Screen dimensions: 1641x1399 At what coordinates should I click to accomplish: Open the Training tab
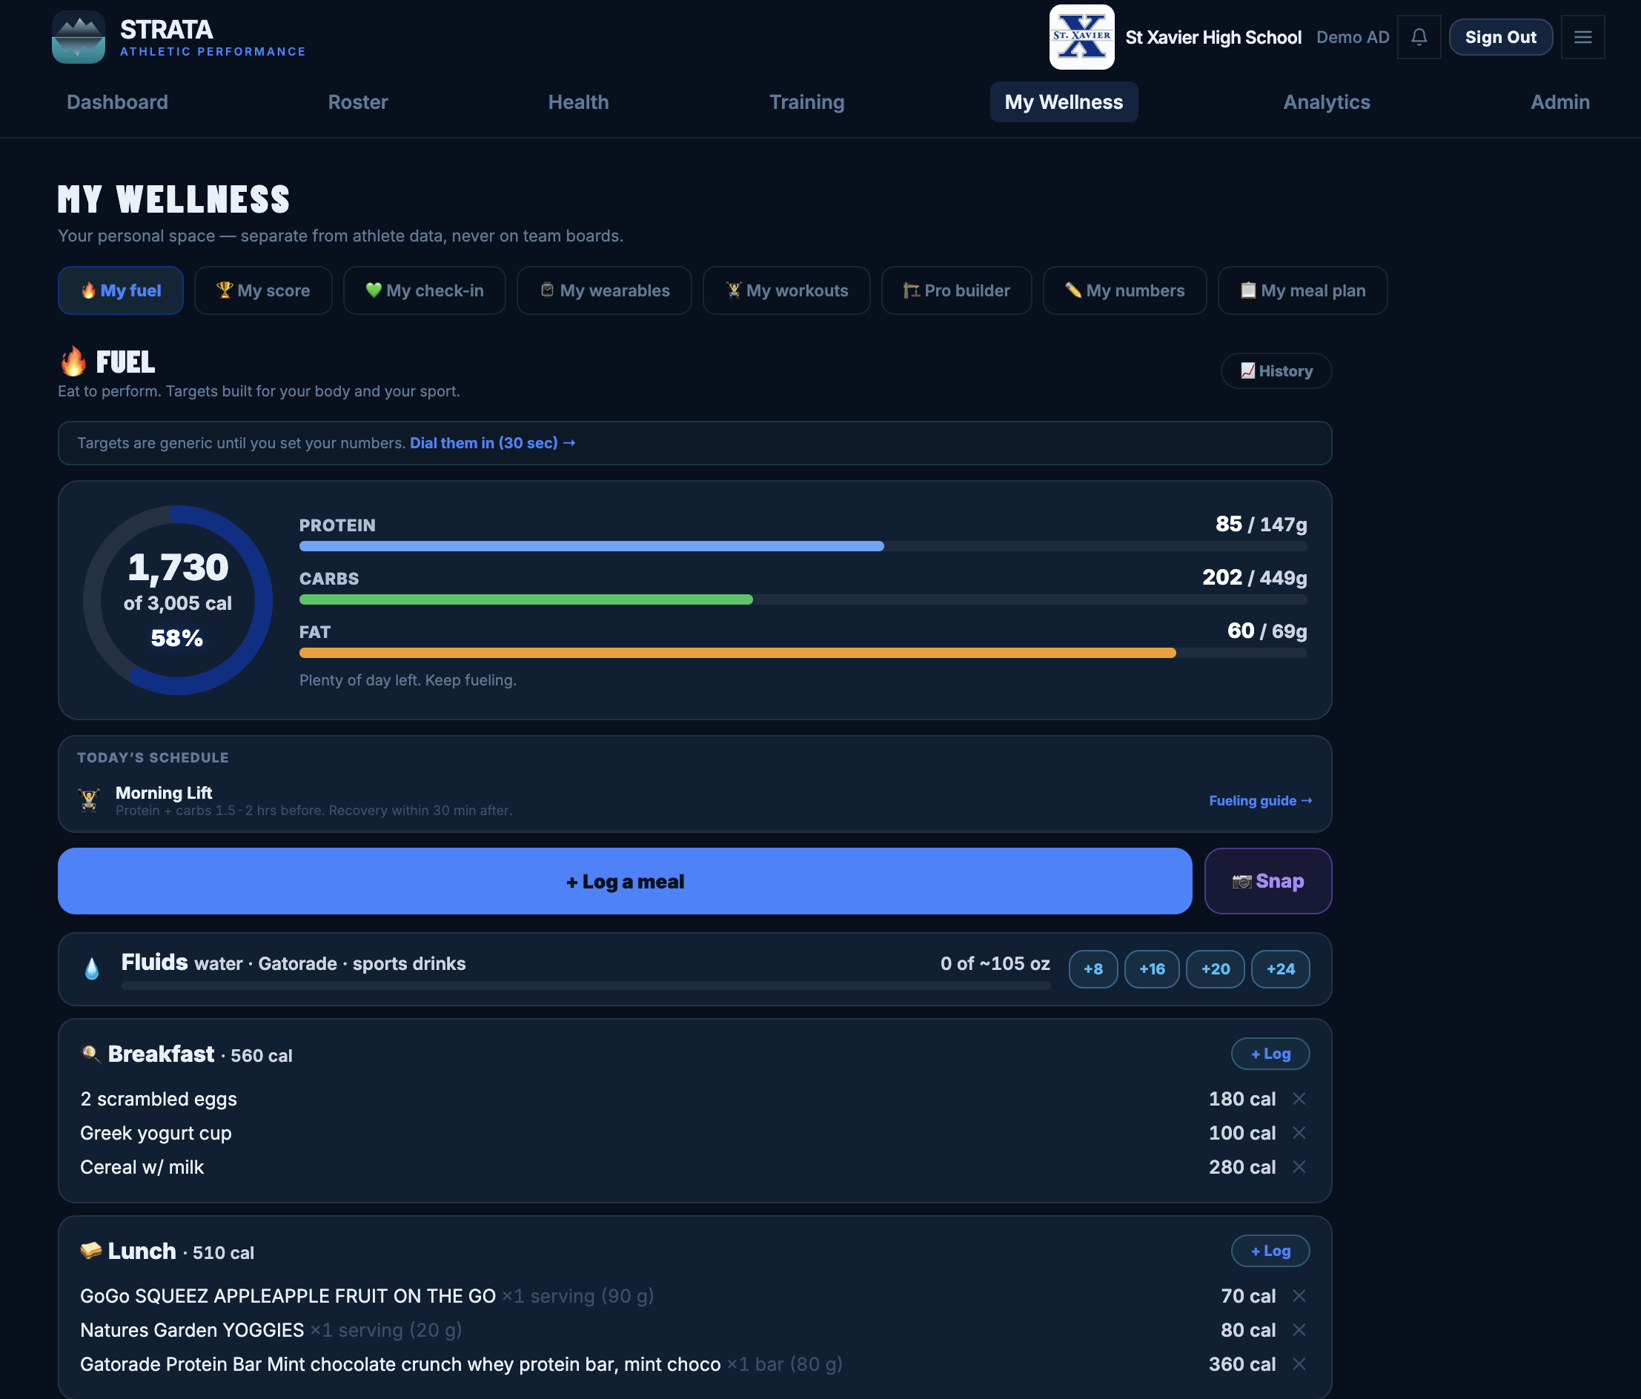click(806, 102)
